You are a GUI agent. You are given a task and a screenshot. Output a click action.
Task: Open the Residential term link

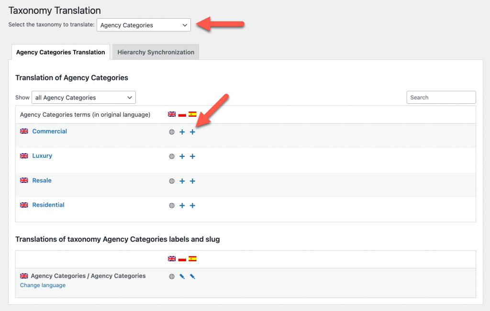(x=48, y=205)
